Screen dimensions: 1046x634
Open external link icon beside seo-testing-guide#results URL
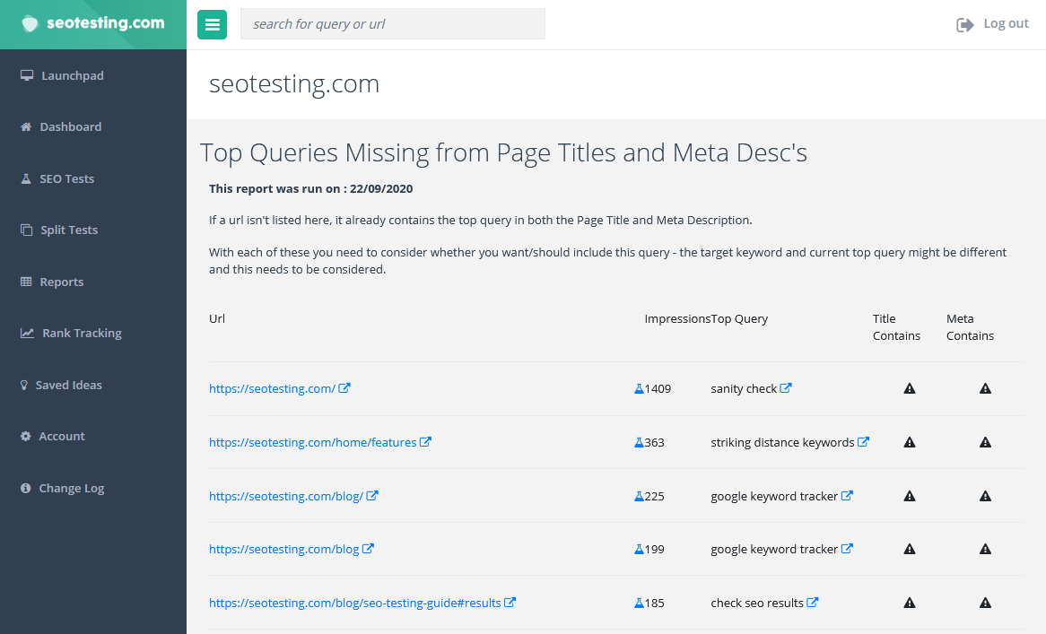coord(510,602)
